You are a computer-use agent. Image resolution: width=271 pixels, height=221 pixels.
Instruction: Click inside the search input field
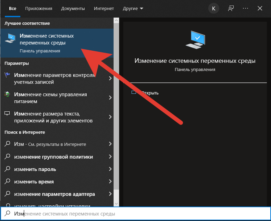(138, 214)
